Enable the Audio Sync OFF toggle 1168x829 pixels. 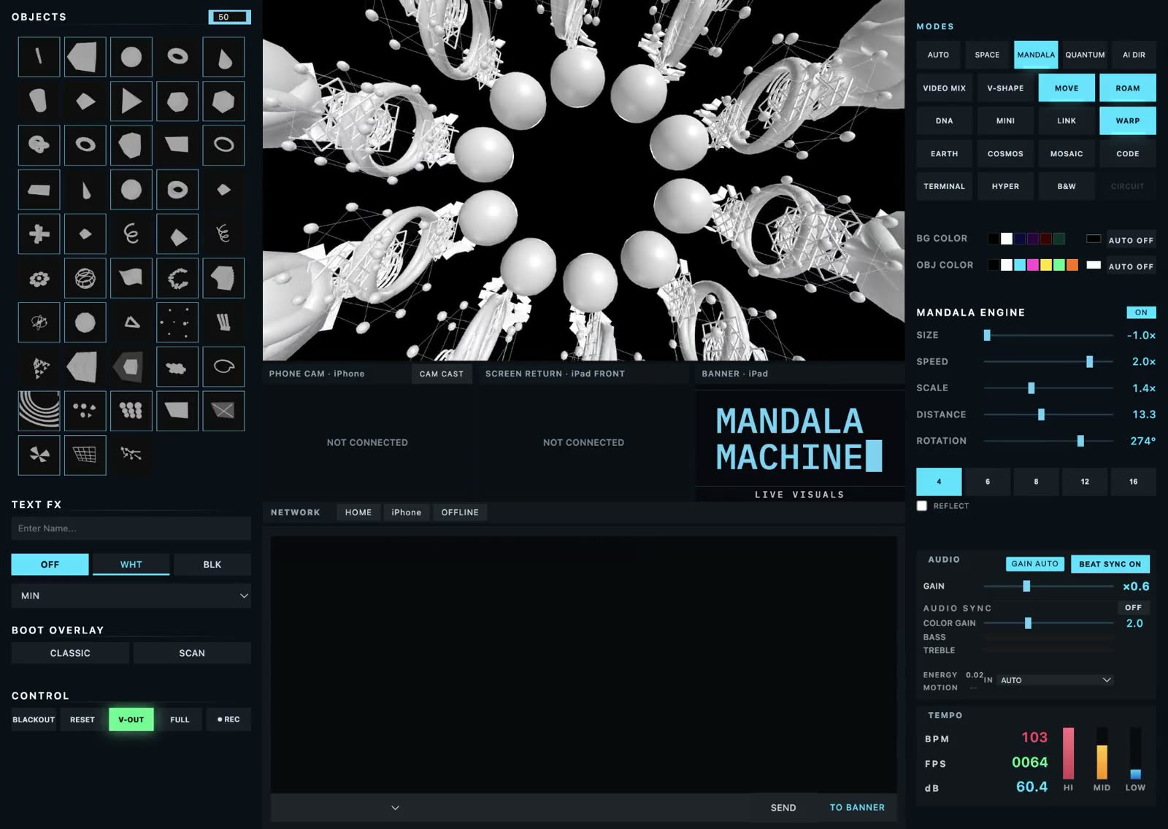tap(1133, 607)
